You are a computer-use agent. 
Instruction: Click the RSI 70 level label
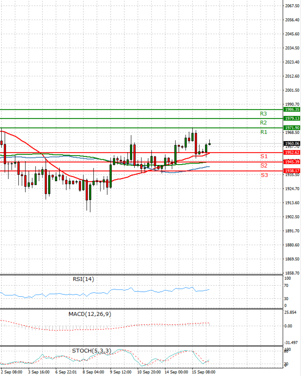coord(286,286)
